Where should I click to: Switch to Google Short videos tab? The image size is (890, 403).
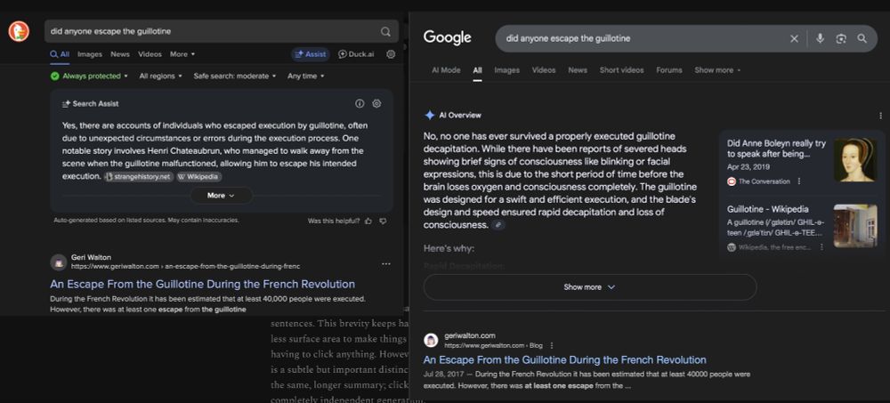click(x=621, y=70)
